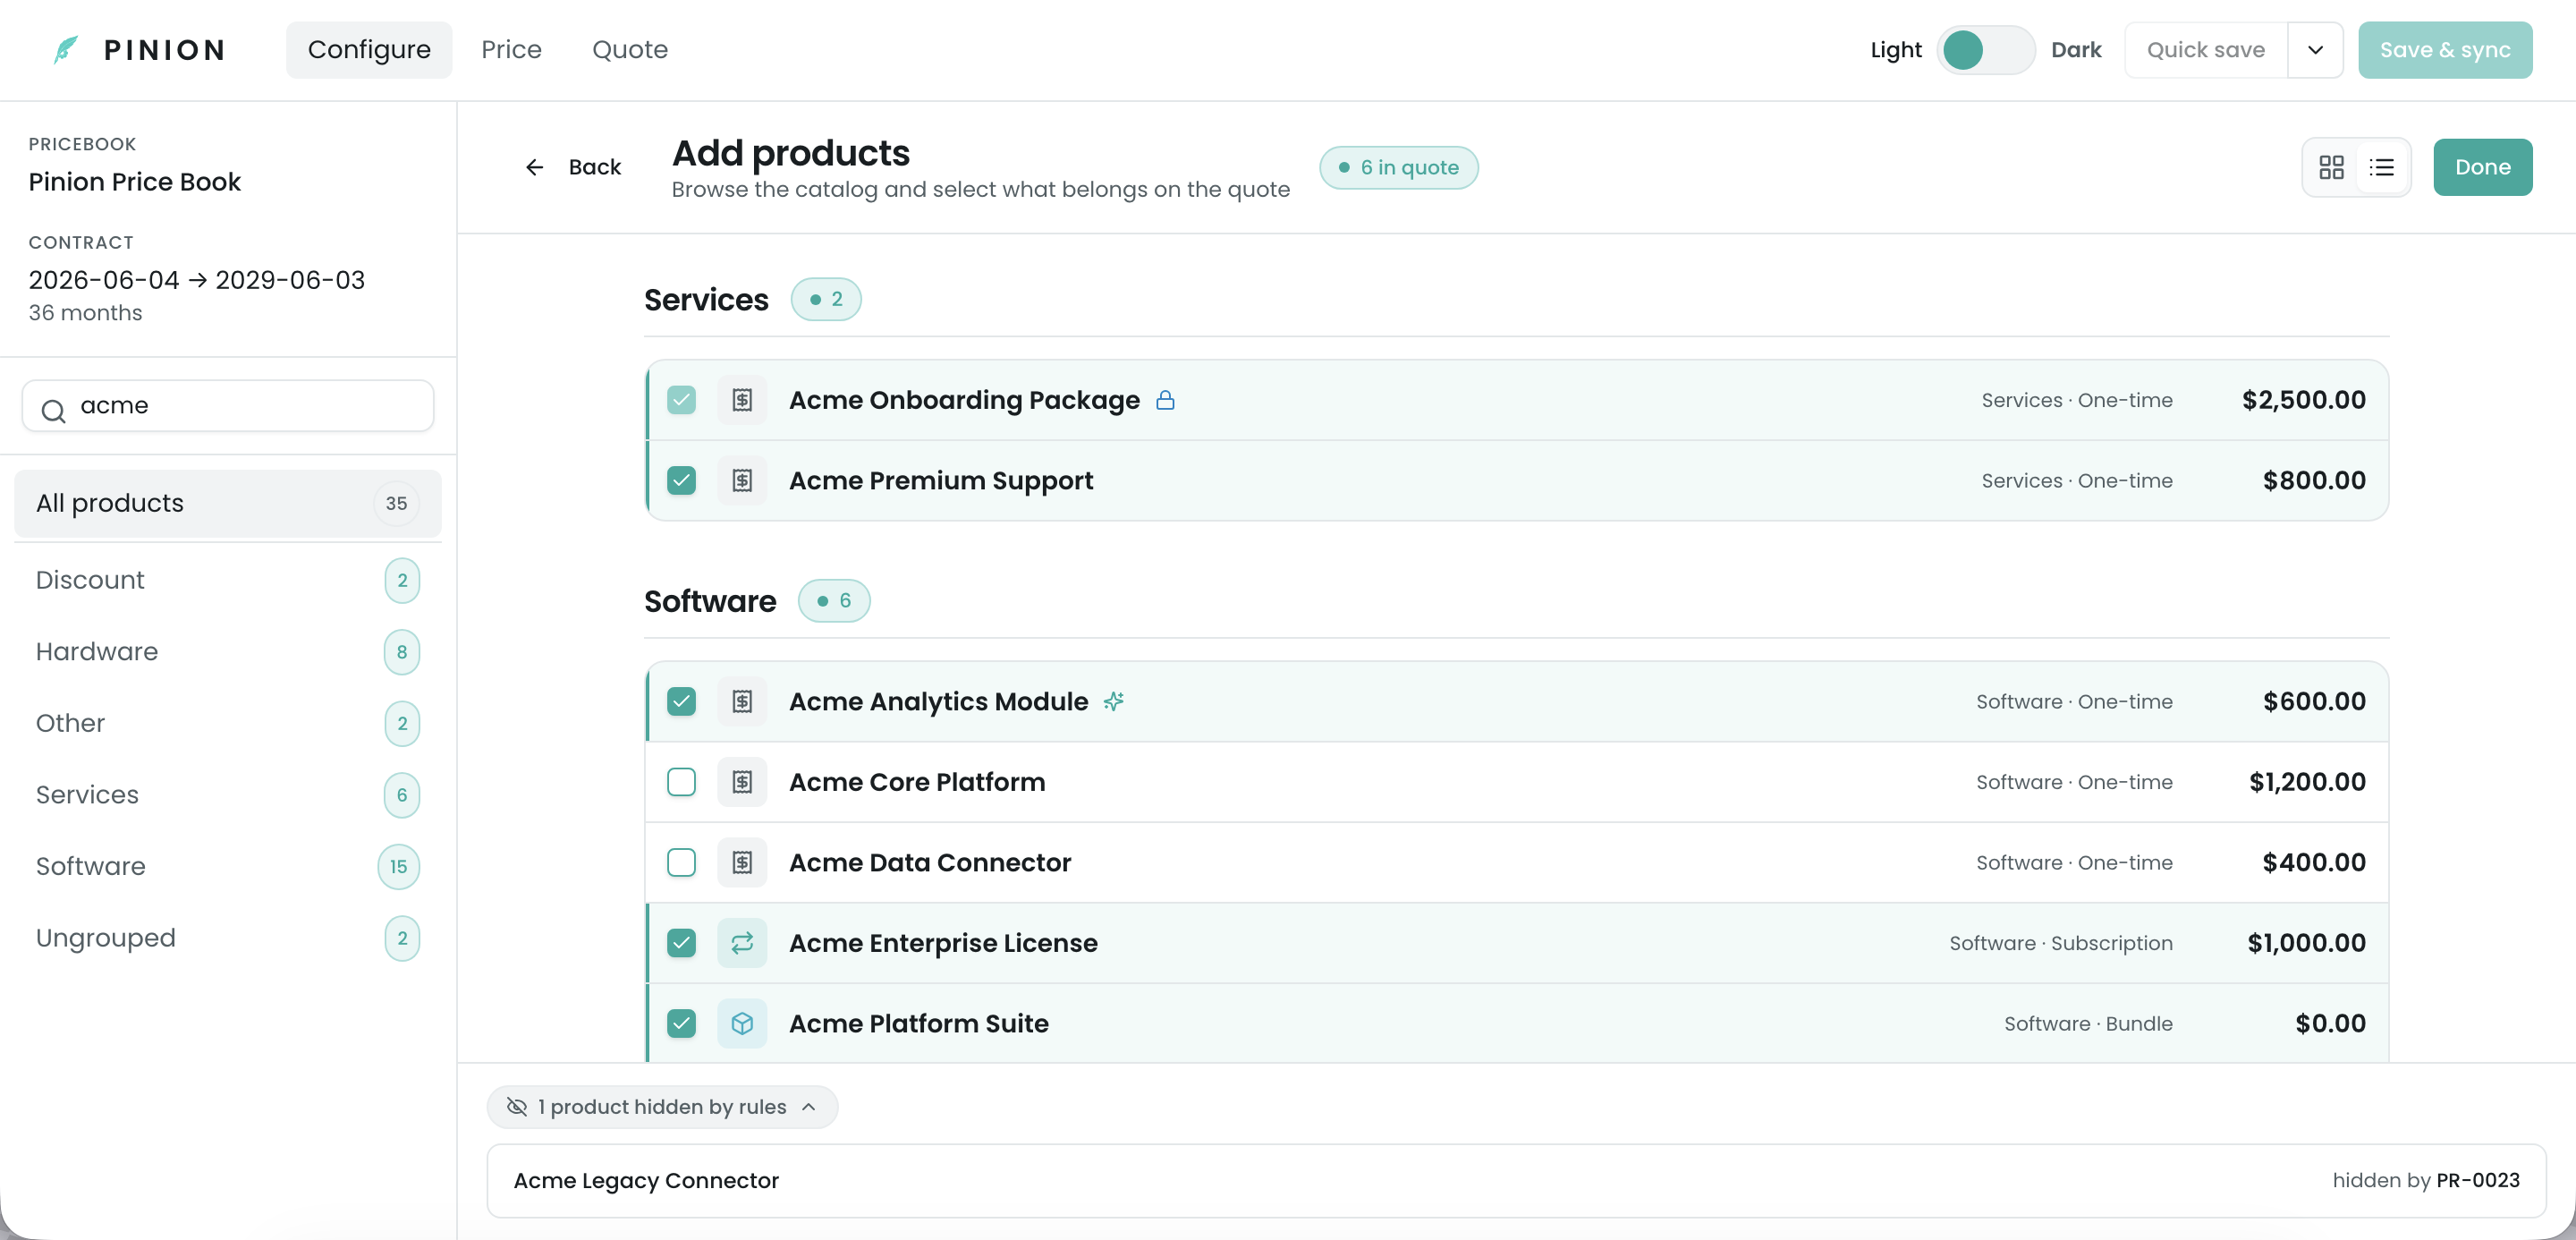Click product icon for Acme Onboarding Package

742,400
